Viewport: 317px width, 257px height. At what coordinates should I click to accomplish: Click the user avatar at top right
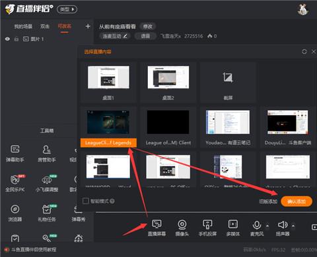coord(303,9)
